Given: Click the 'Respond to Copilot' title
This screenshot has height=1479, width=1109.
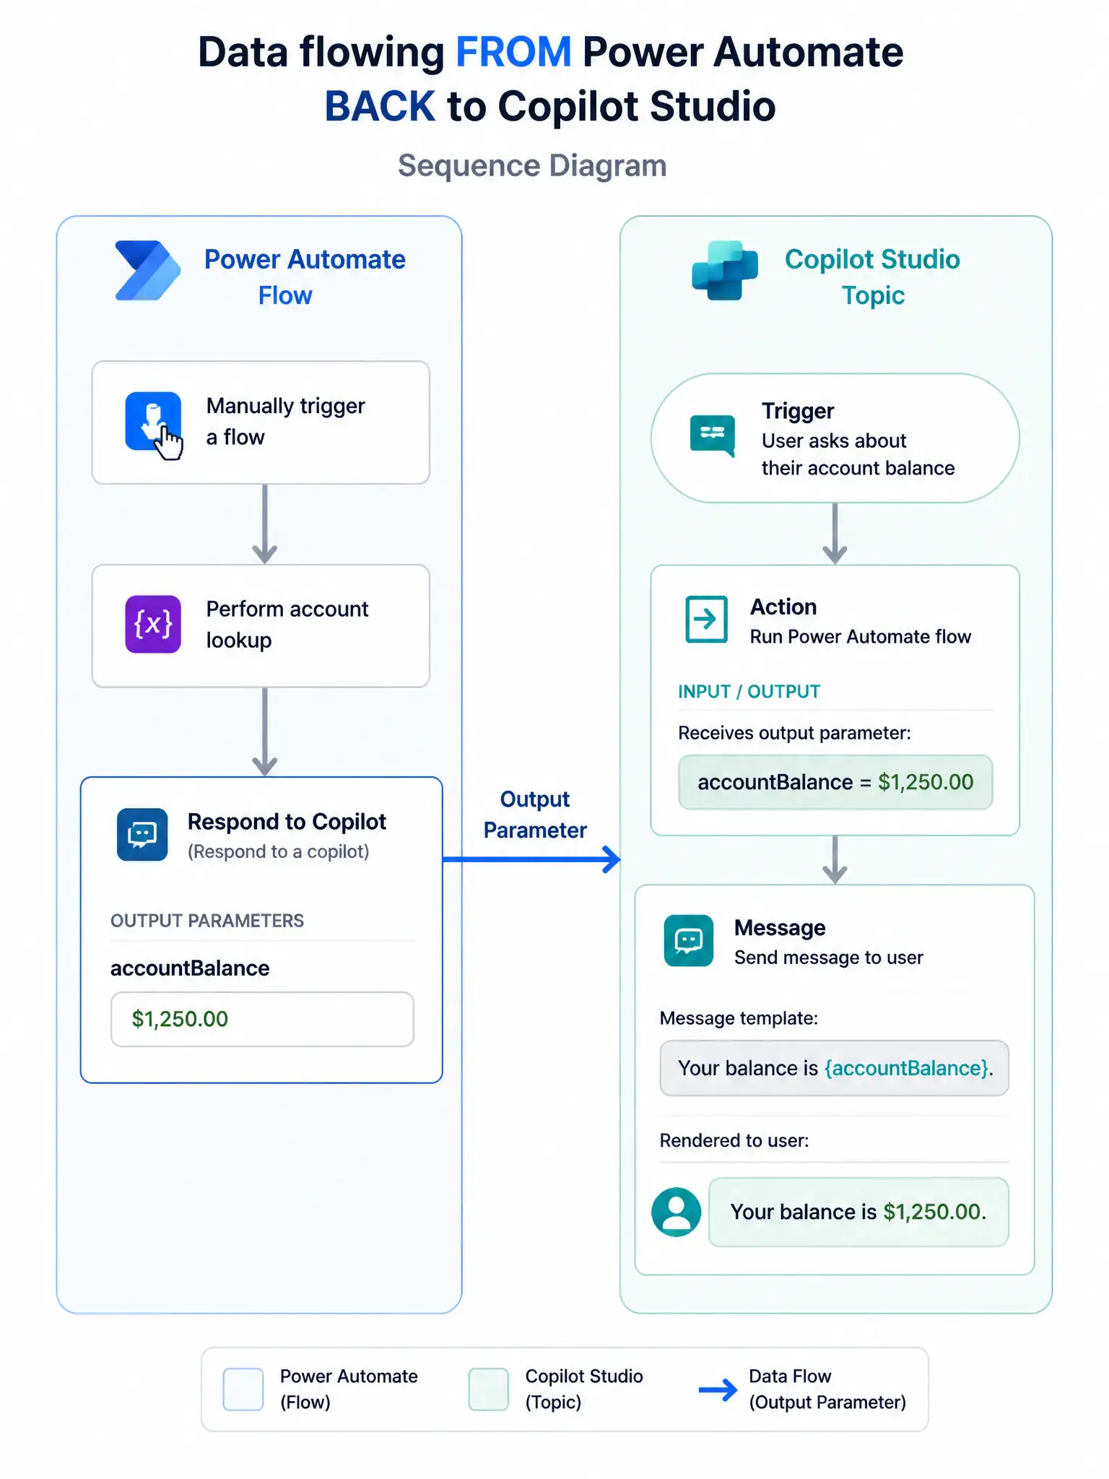Looking at the screenshot, I should pyautogui.click(x=287, y=822).
